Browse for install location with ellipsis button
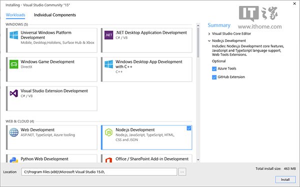 point(182,172)
